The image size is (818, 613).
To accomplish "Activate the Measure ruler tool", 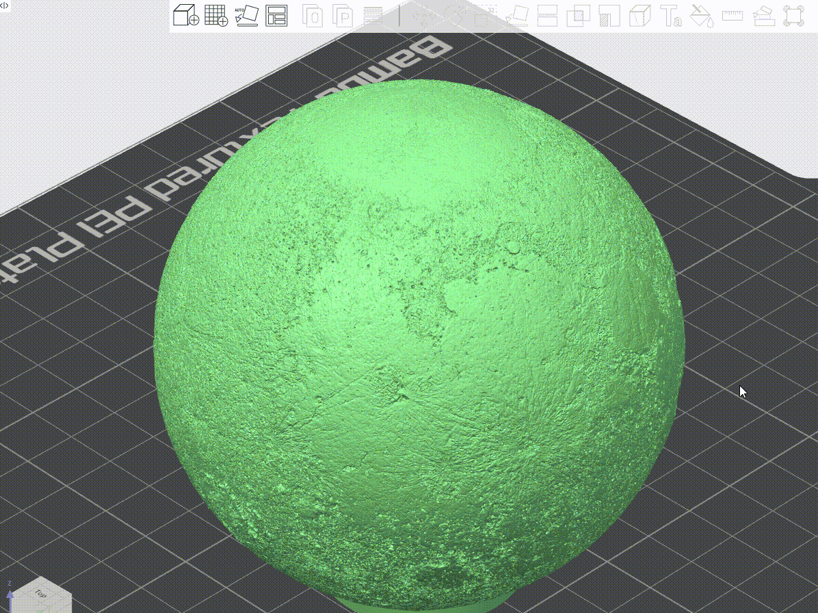I will [733, 16].
